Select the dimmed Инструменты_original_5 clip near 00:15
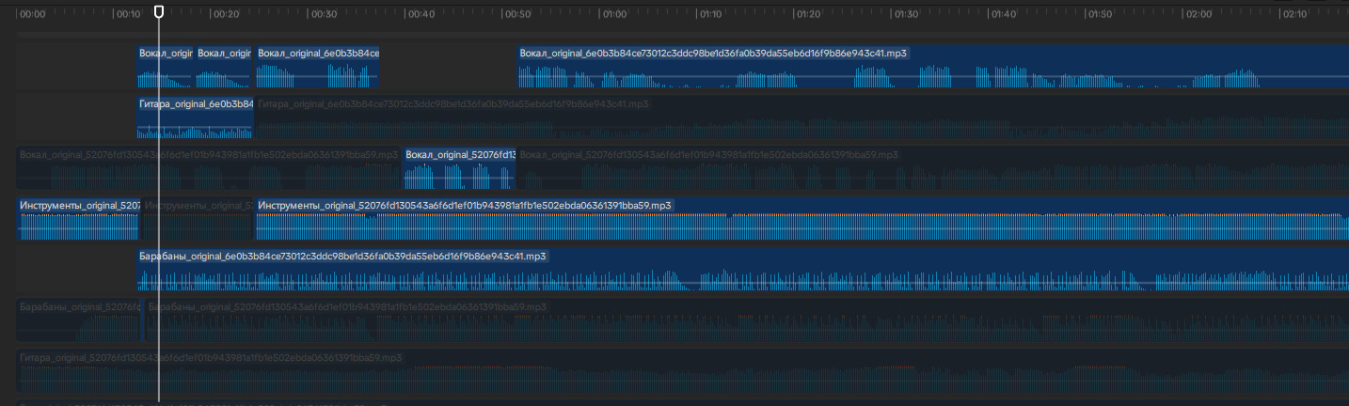Image resolution: width=1349 pixels, height=406 pixels. coord(198,218)
